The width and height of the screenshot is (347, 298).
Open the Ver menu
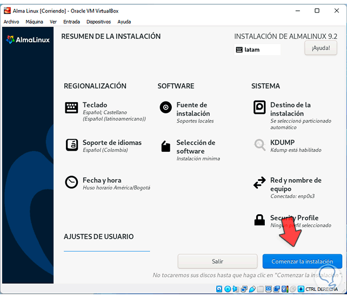(x=53, y=22)
